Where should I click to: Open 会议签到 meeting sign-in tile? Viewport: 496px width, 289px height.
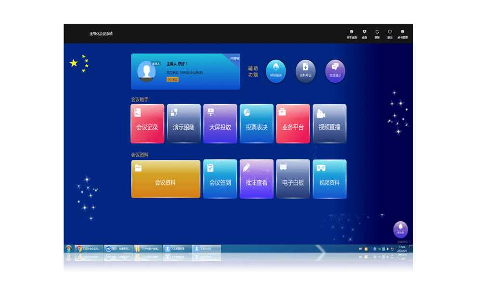coord(220,179)
